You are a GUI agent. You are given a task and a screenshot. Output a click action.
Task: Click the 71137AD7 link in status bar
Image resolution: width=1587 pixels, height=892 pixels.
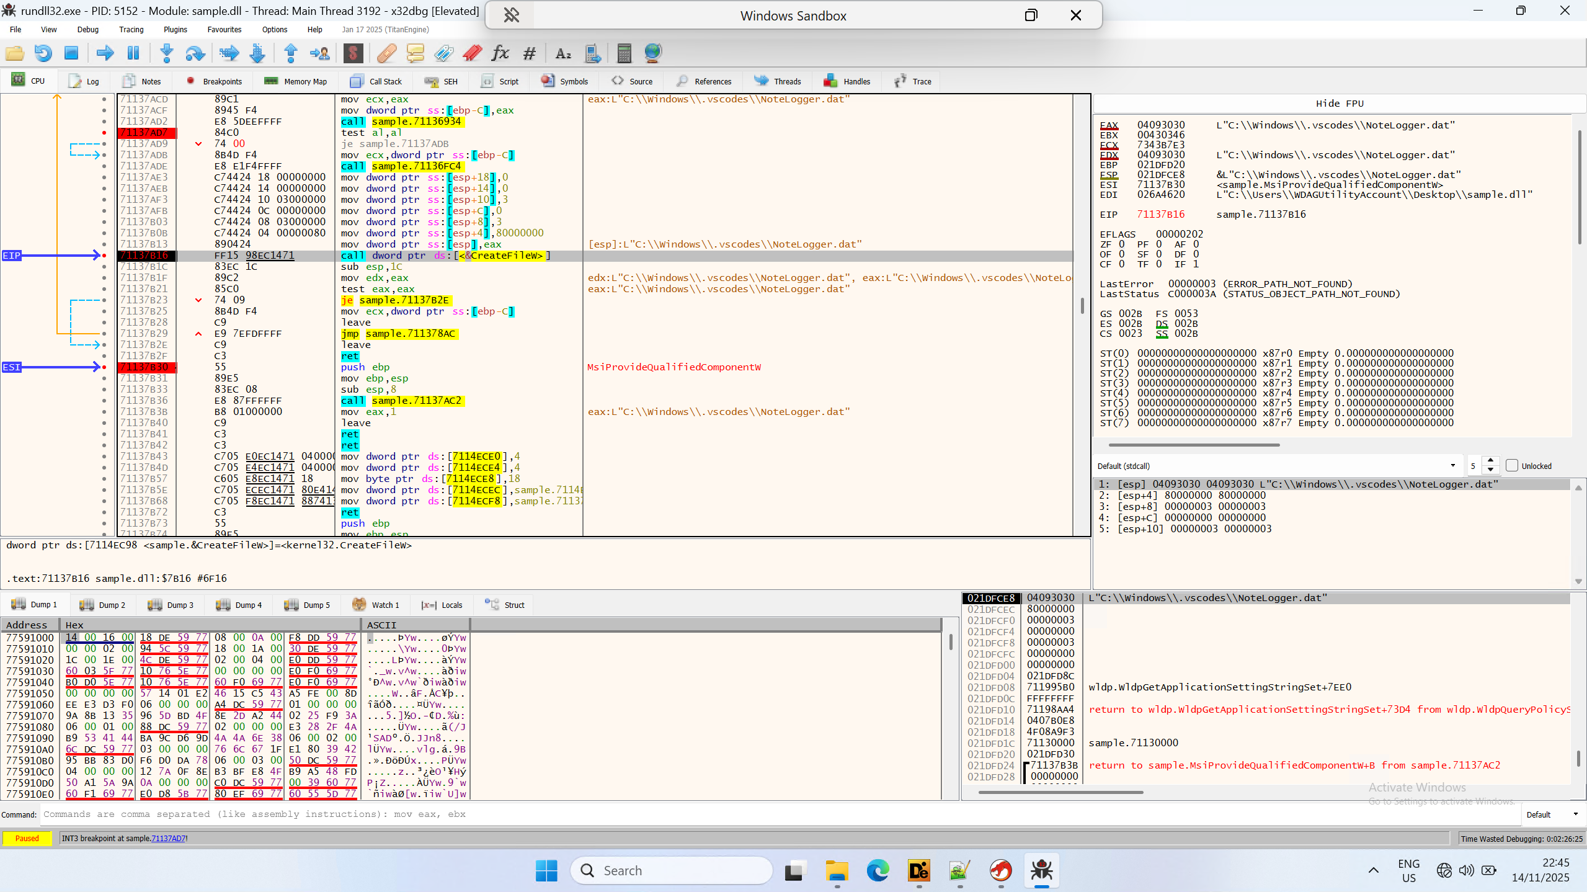167,838
